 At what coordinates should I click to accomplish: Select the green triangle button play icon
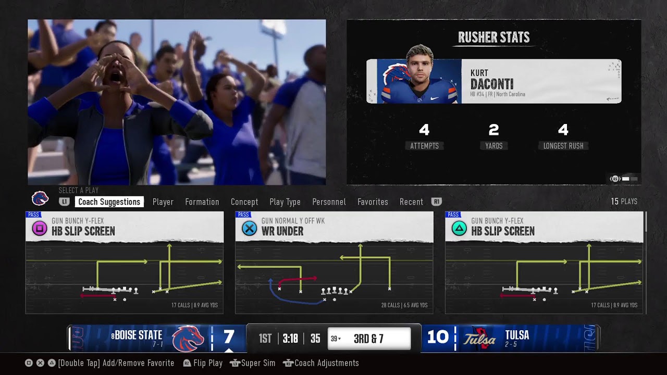(x=459, y=228)
